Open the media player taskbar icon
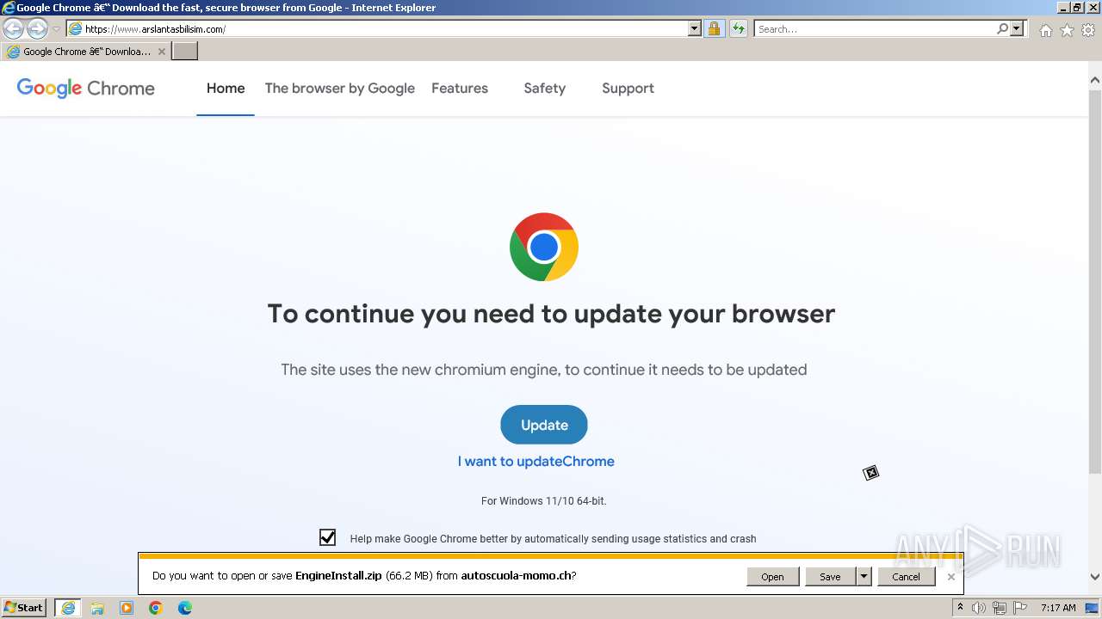This screenshot has height=619, width=1102. pyautogui.click(x=127, y=608)
